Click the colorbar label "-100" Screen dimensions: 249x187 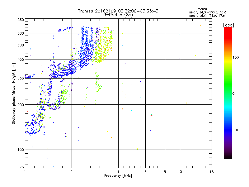coord(237,130)
